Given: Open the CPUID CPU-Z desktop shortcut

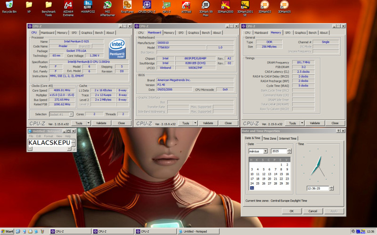Looking at the screenshot, I should [147, 7].
